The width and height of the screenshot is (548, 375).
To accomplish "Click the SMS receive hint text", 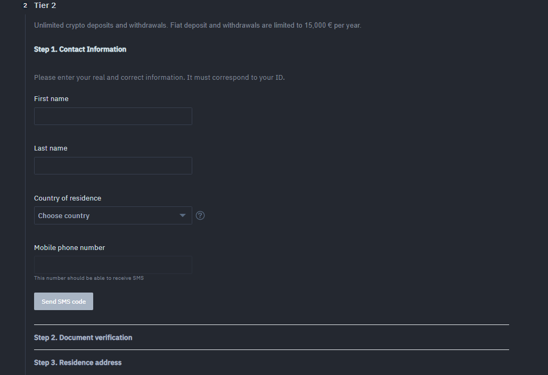I will click(89, 278).
